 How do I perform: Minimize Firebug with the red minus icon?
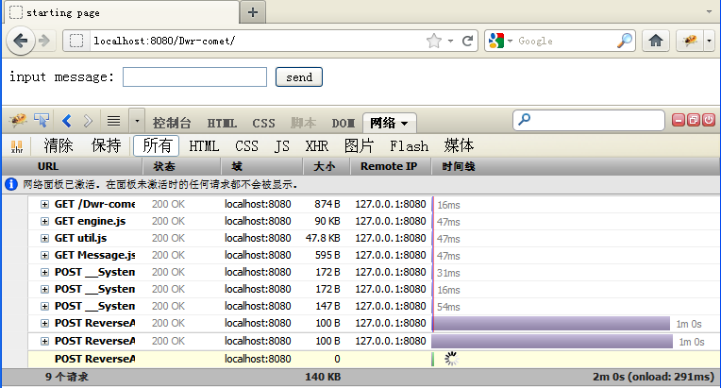[x=679, y=120]
